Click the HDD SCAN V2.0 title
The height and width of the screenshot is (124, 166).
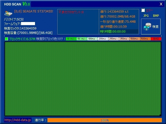[x=17, y=4]
